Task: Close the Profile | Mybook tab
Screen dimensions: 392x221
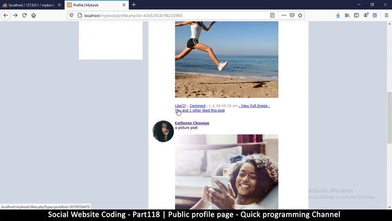Action: click(124, 5)
